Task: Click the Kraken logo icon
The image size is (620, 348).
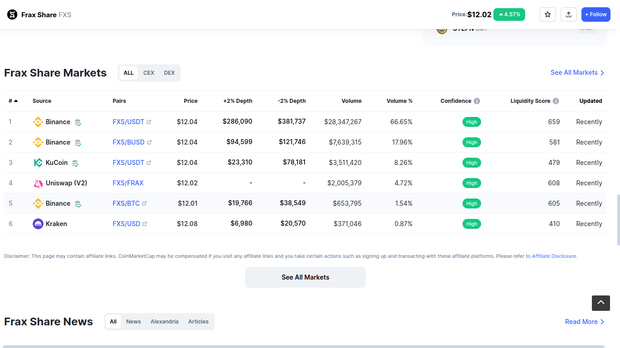Action: pos(38,224)
